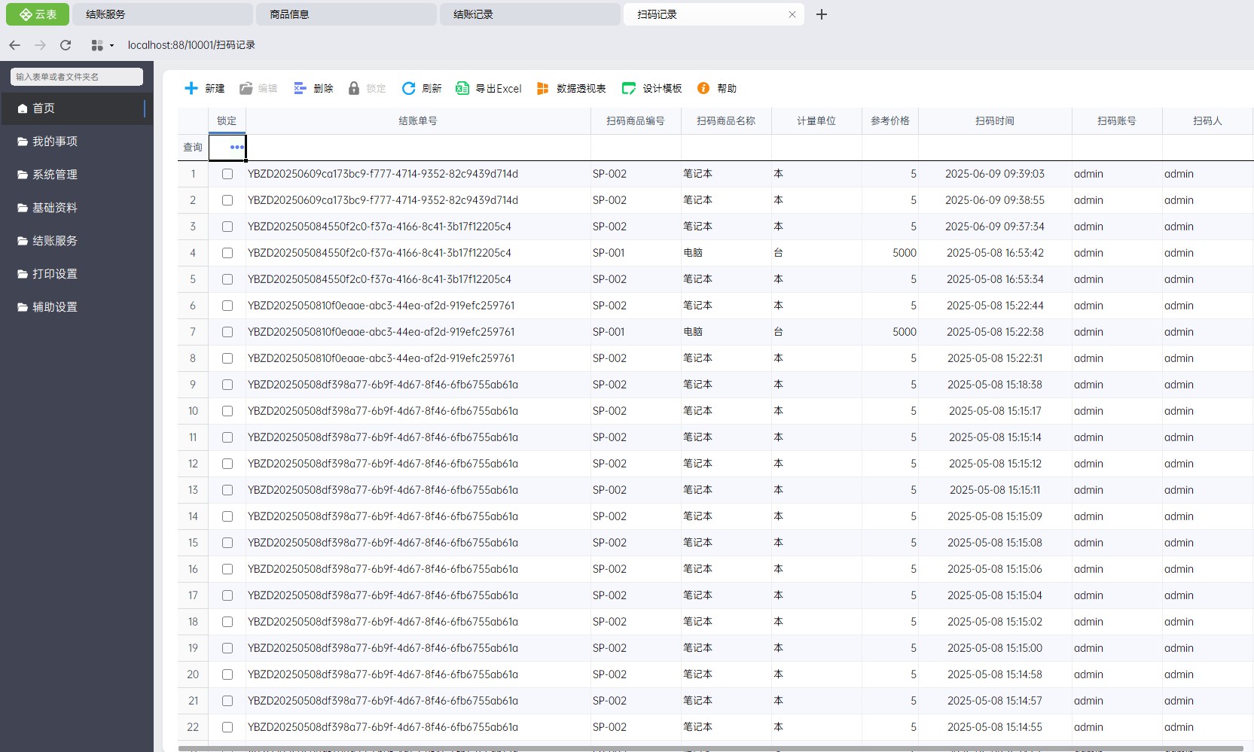The image size is (1254, 752).
Task: Check the lock checkbox in row 1
Action: [227, 174]
